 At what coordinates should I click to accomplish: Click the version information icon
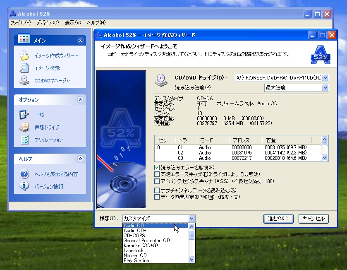[x=24, y=186]
